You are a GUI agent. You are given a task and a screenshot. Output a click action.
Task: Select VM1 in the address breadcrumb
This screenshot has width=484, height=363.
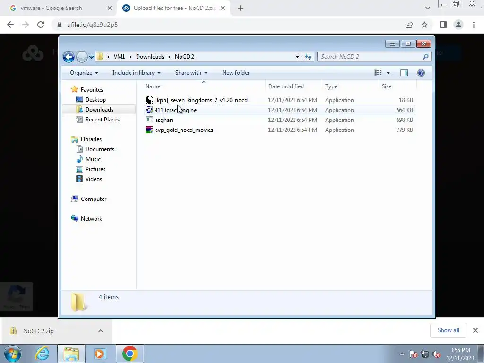click(119, 57)
